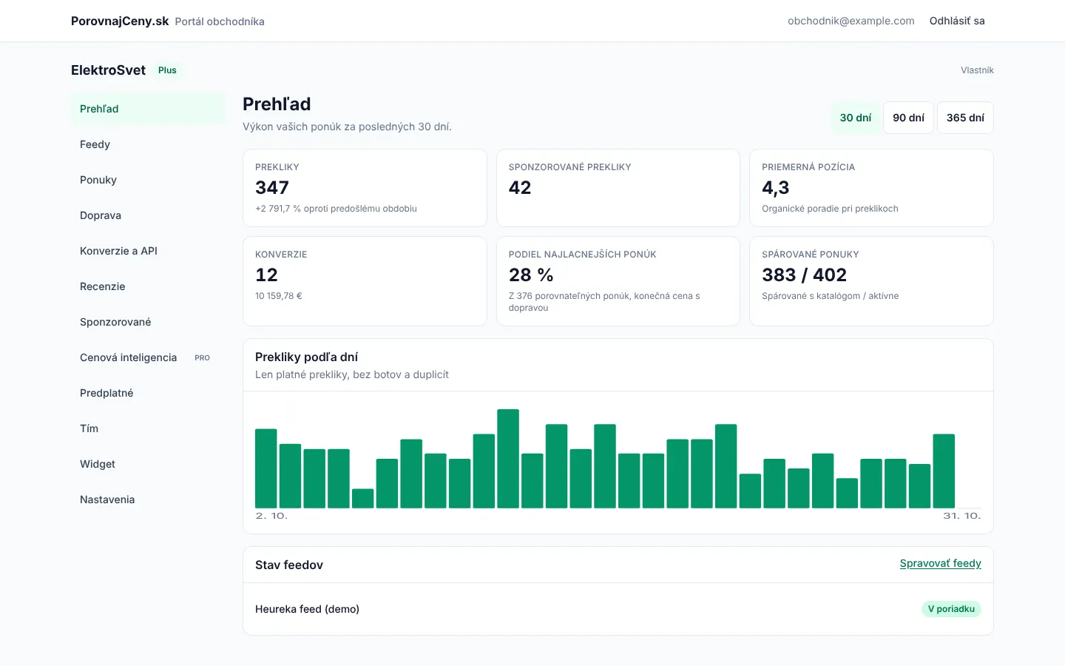Image resolution: width=1065 pixels, height=666 pixels.
Task: Open Konverzie a API page
Action: click(x=148, y=251)
